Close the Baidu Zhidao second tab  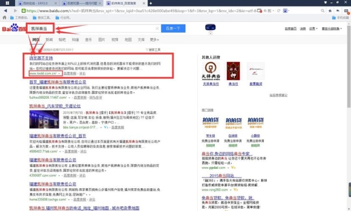point(100,3)
